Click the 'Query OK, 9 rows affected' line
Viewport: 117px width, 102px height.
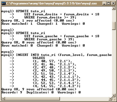[39, 89]
